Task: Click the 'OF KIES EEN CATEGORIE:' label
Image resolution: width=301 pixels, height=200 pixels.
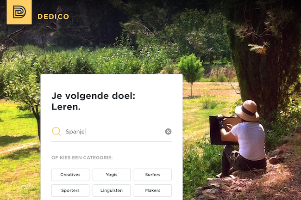Action: tap(82, 158)
